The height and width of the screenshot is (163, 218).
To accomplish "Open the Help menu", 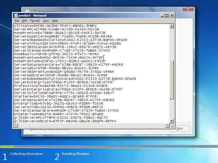I will click(x=55, y=21).
